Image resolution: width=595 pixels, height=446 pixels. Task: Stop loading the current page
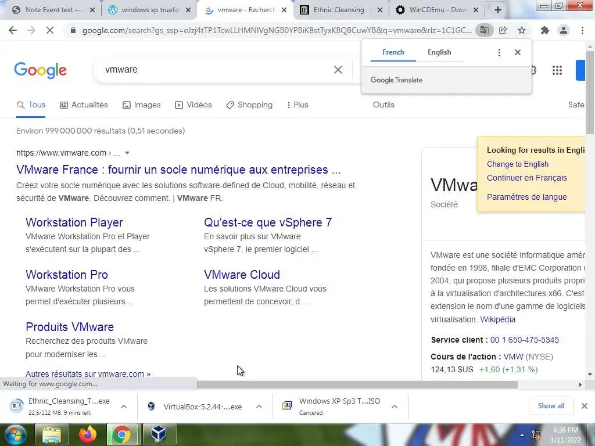coord(50,30)
